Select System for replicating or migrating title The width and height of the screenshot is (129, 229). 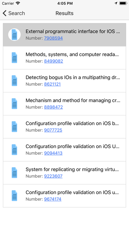point(72,169)
